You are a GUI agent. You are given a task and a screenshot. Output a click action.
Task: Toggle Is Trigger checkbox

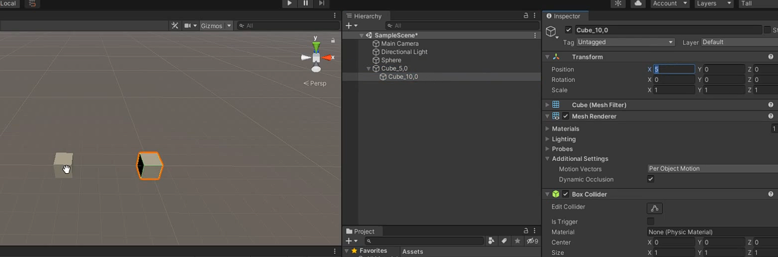click(650, 221)
